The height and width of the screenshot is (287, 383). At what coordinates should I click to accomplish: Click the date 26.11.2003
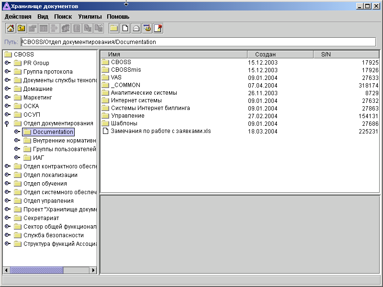click(x=262, y=93)
